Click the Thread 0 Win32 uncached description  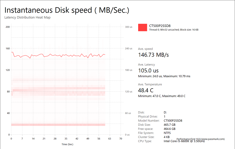pos(174,30)
